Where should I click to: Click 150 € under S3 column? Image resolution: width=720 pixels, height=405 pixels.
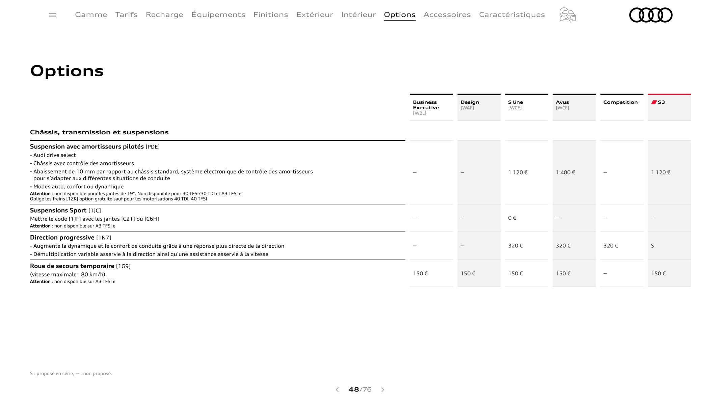tap(658, 274)
